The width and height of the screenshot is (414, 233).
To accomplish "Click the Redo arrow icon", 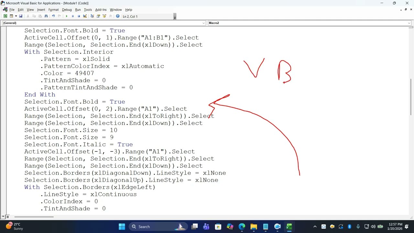I will pyautogui.click(x=59, y=16).
